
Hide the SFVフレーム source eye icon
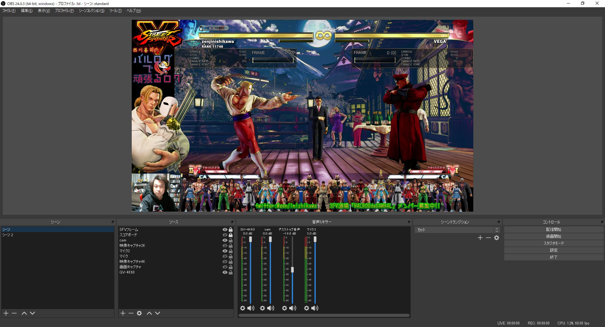(x=225, y=230)
